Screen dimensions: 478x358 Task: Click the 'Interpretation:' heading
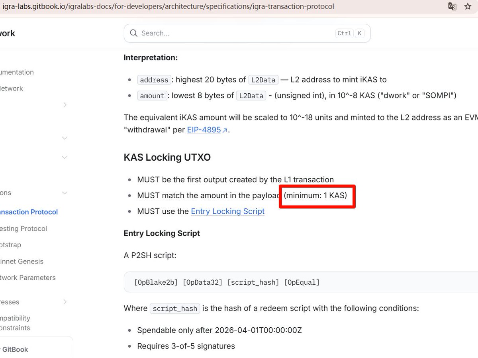151,57
